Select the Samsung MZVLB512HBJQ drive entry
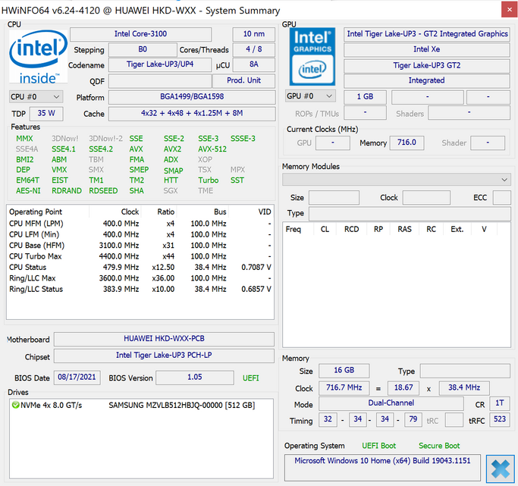The image size is (518, 486). (181, 405)
